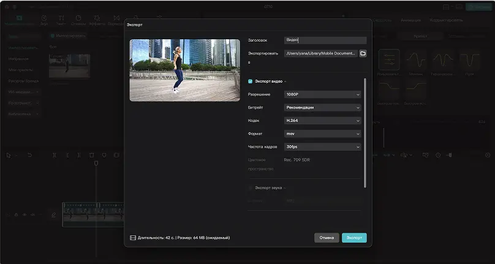Click the trim left bracket tool
The image size is (495, 264).
point(67,155)
